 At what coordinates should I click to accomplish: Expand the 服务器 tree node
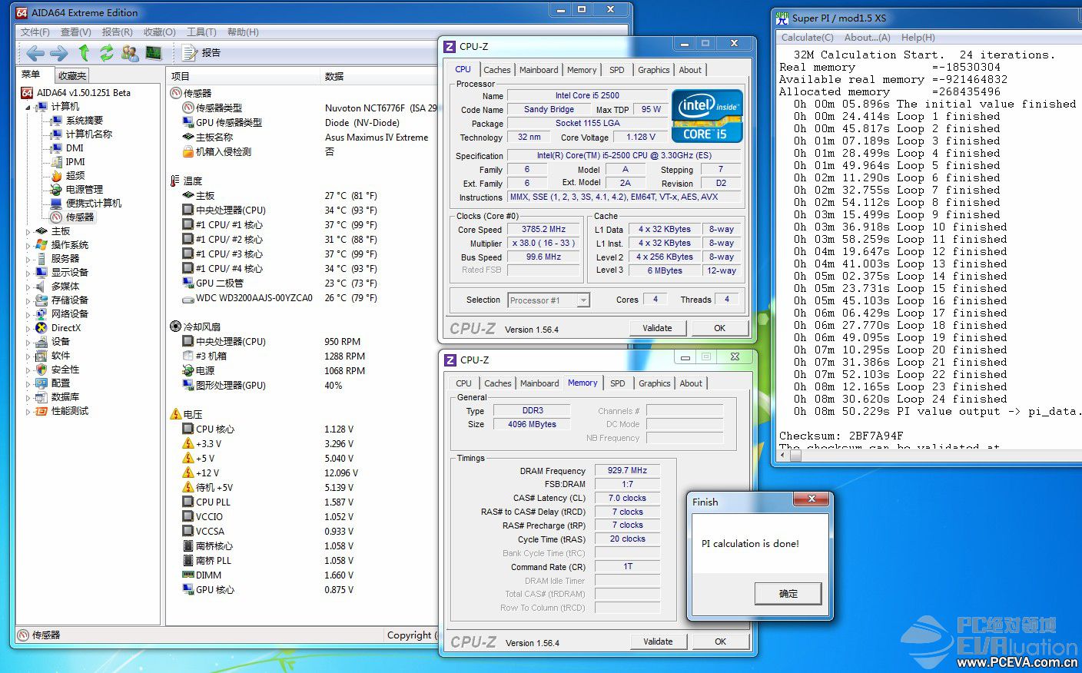28,259
